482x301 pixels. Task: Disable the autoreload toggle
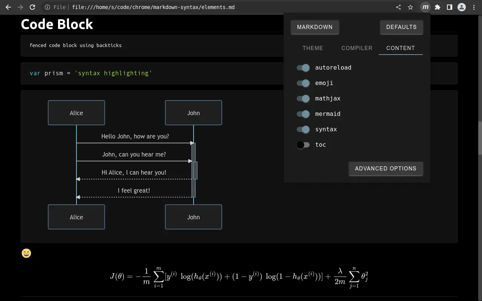[x=303, y=68]
